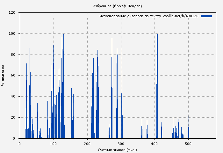223x153 pixels.
Task: Select the 120 tick label on the vertical axis
Action: (x=12, y=13)
